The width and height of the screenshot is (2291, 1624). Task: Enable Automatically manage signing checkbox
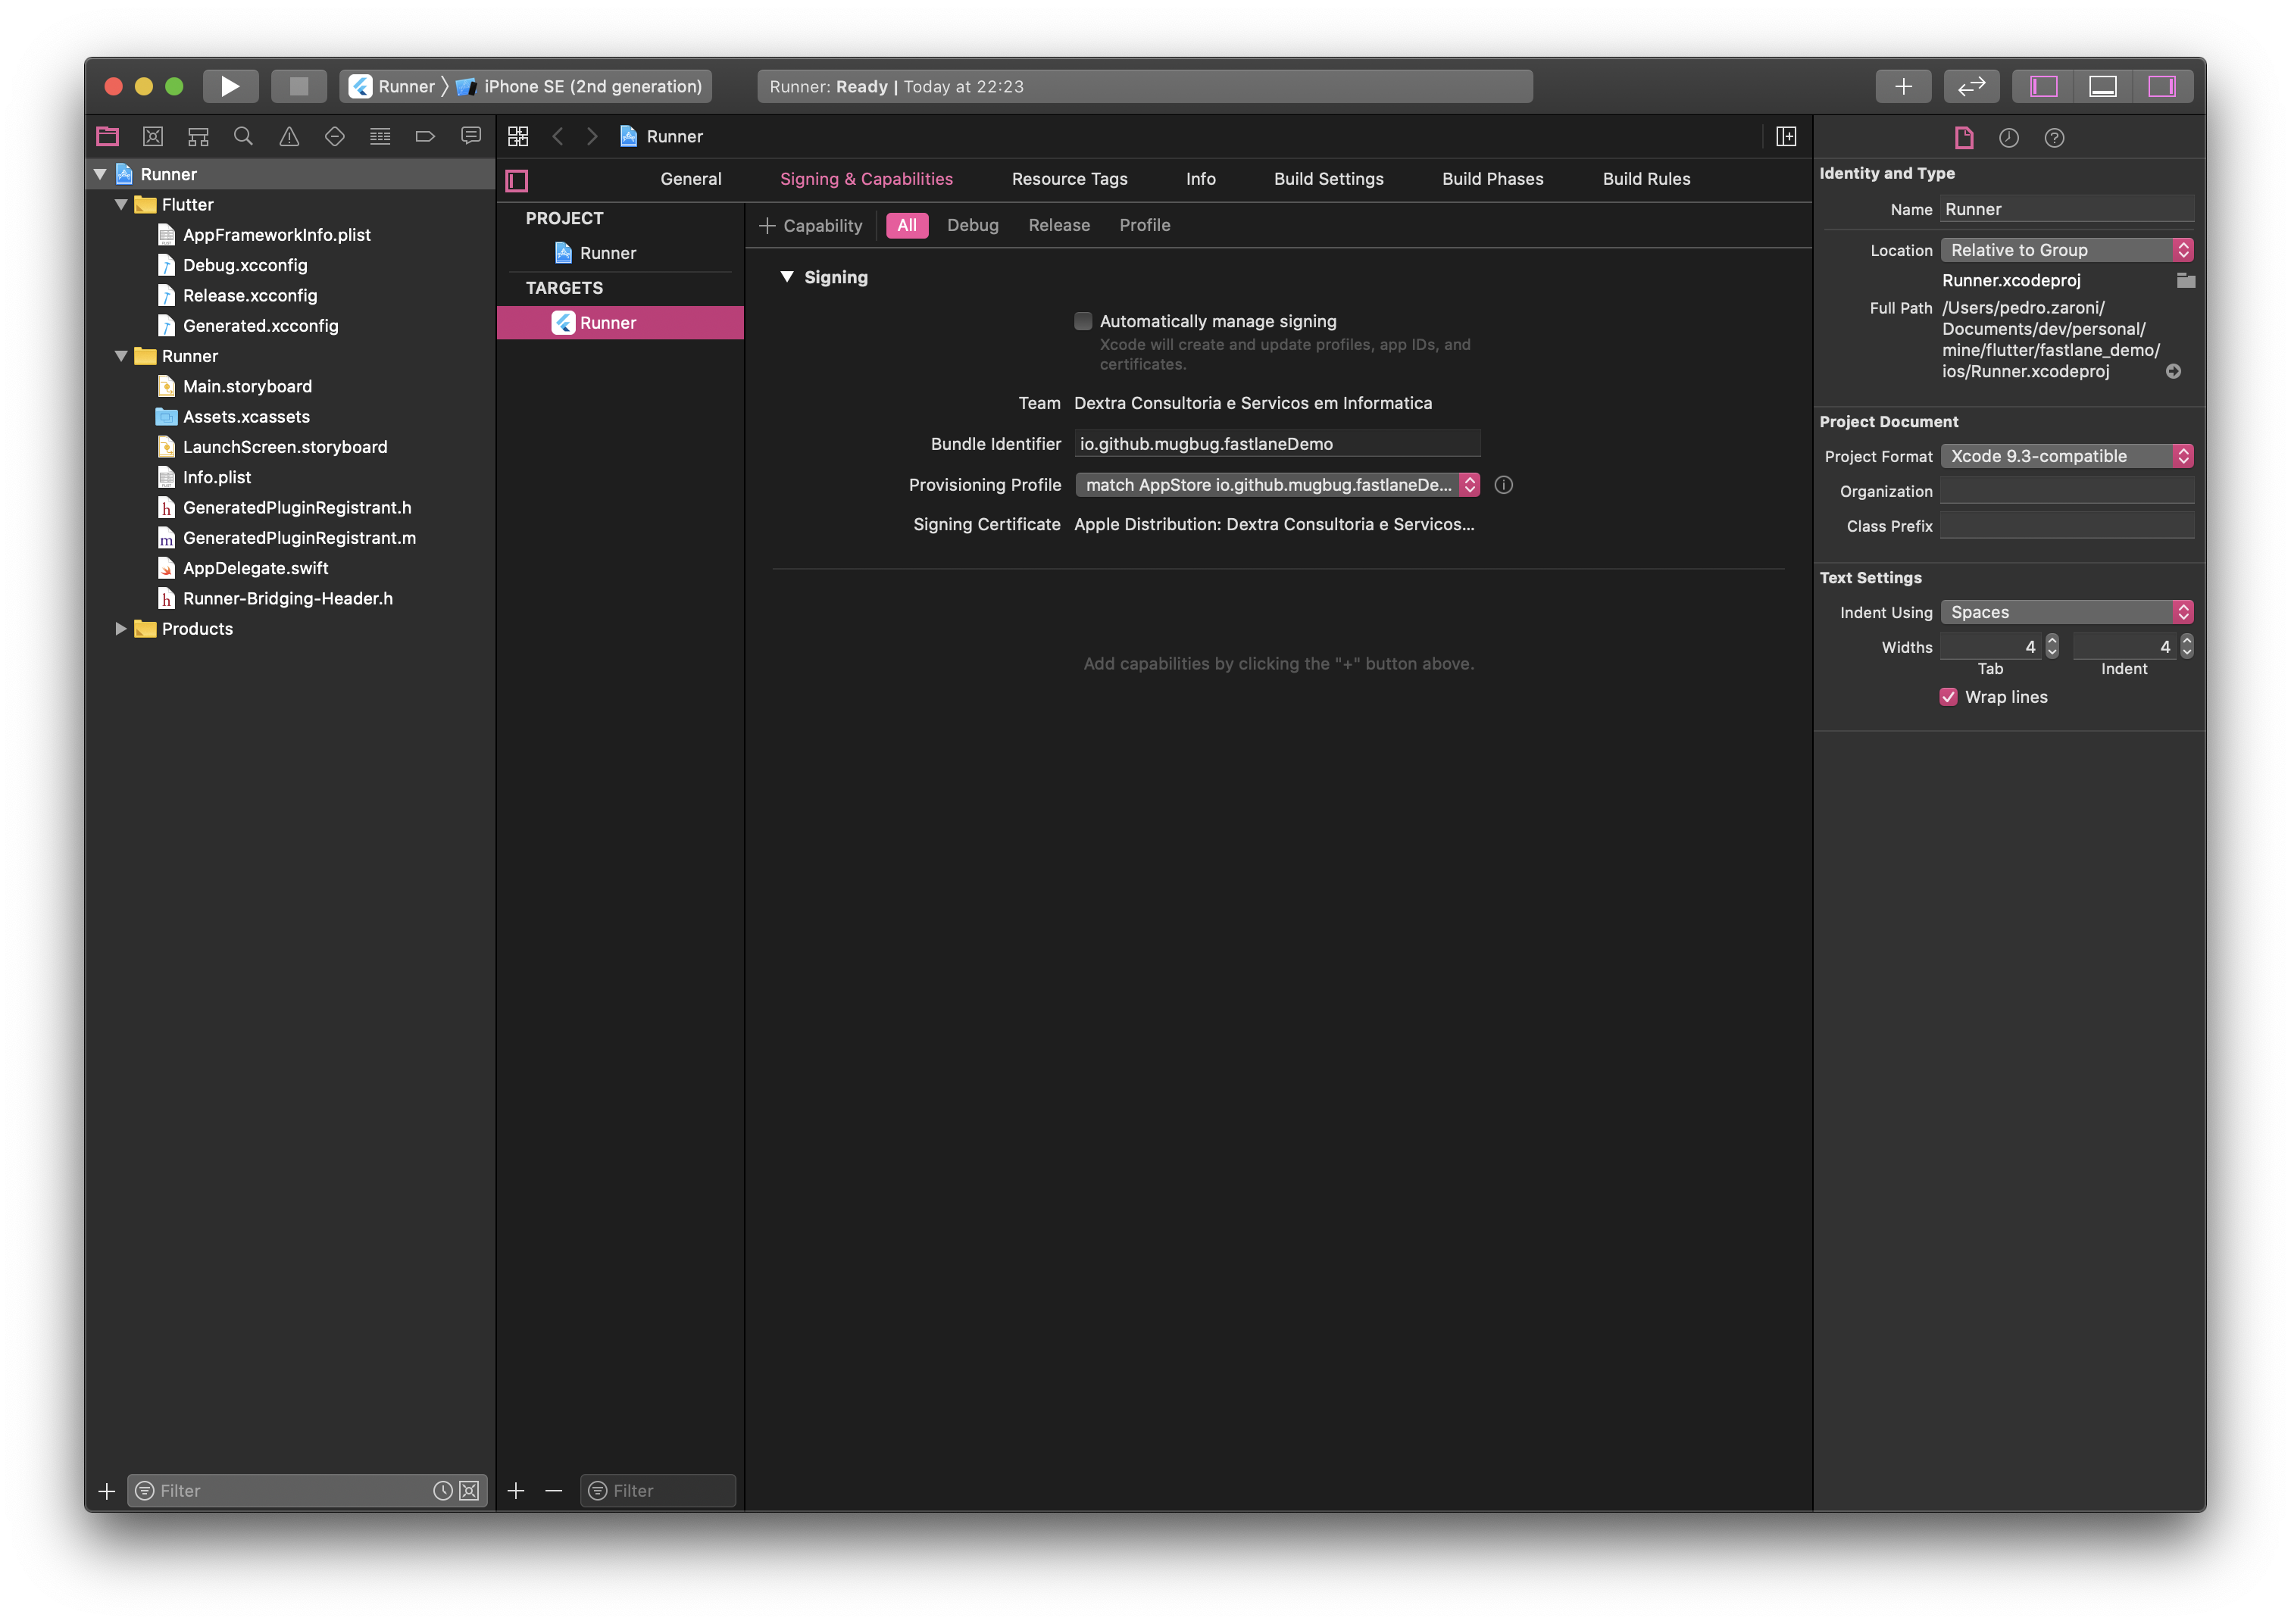pos(1083,321)
